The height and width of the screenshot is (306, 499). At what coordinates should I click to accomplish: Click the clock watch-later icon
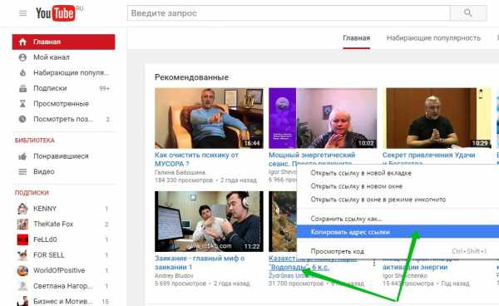pos(22,119)
